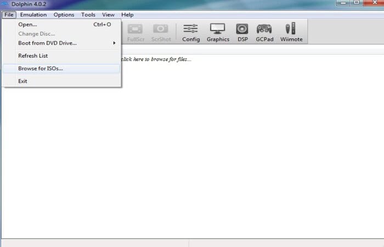The width and height of the screenshot is (384, 247).
Task: Close the File menu via File
Action: click(9, 15)
